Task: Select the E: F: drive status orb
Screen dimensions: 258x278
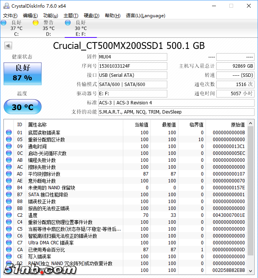Action: [68, 23]
